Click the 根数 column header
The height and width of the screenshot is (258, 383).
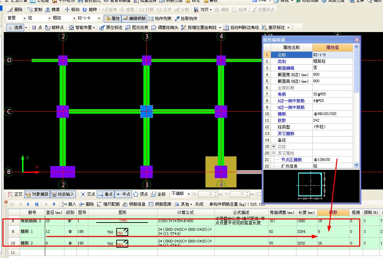coord(333,212)
